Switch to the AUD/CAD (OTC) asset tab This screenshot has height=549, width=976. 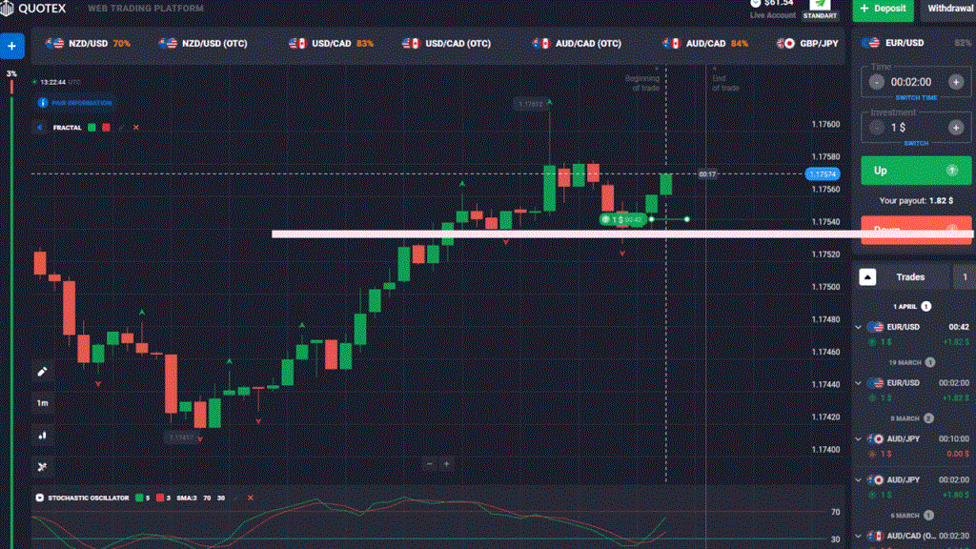point(577,44)
